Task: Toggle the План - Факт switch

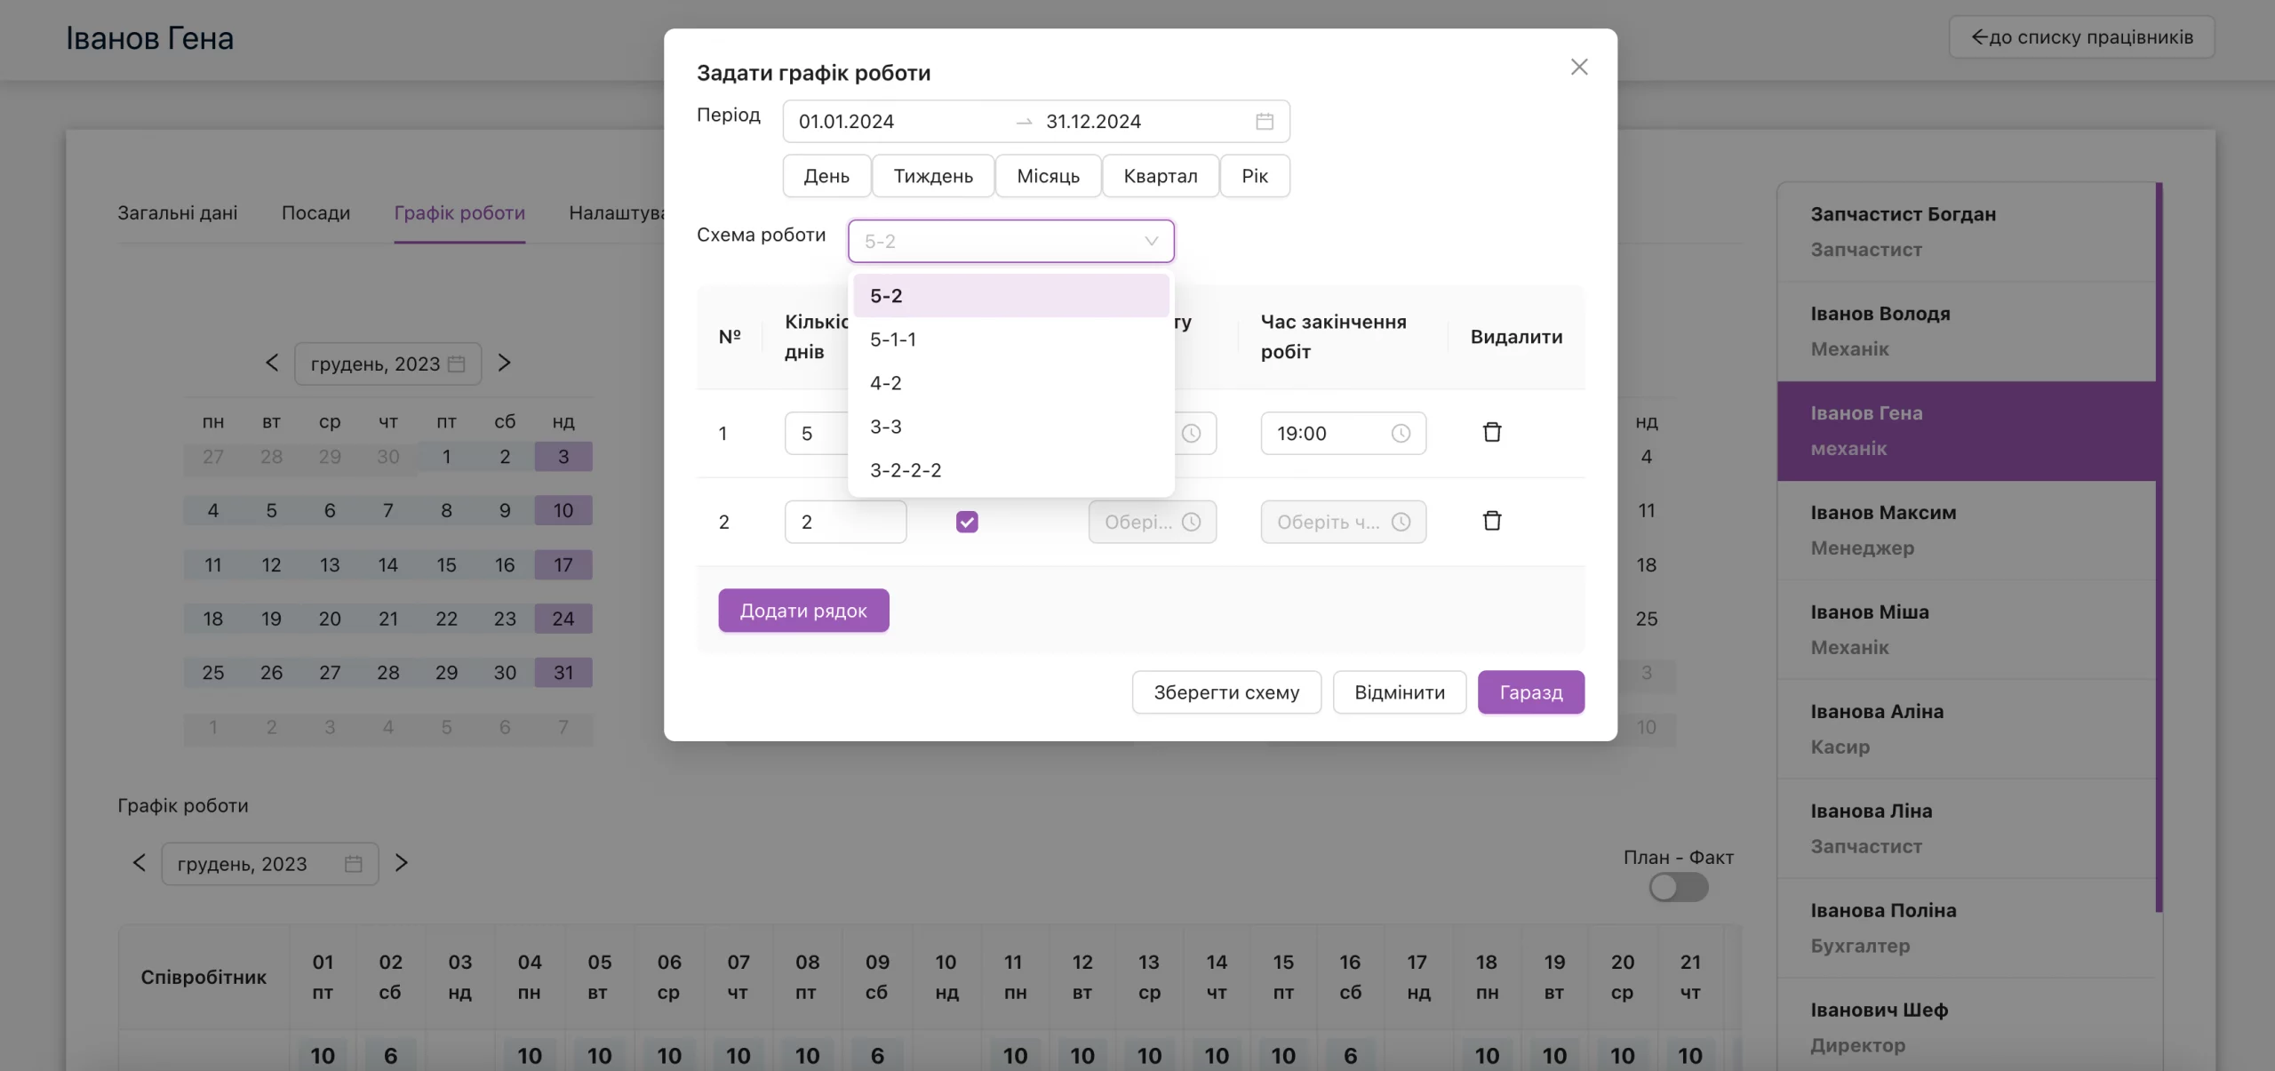Action: 1679,887
